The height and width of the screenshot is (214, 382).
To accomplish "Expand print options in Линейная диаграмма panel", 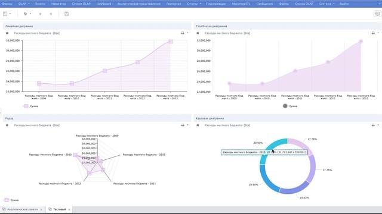I will (187, 33).
